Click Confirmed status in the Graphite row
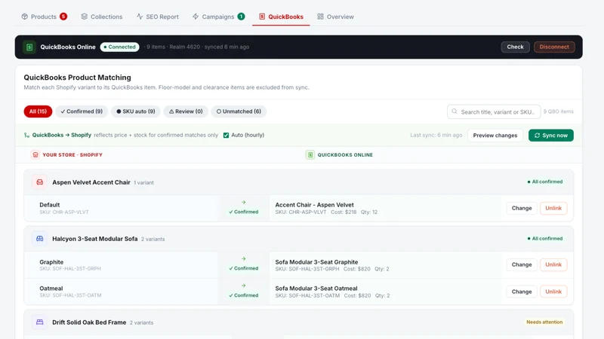The height and width of the screenshot is (339, 604). tap(243, 268)
